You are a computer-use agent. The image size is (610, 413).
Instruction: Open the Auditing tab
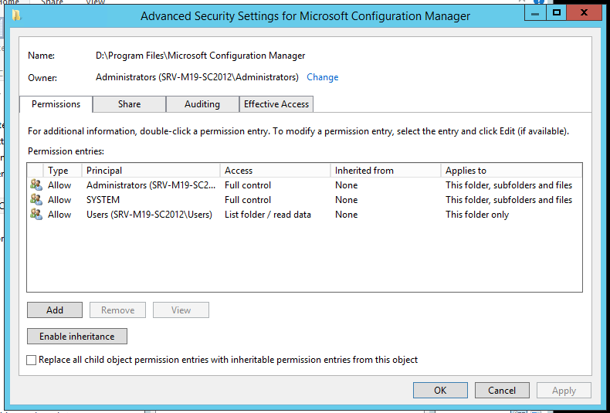[x=202, y=104]
